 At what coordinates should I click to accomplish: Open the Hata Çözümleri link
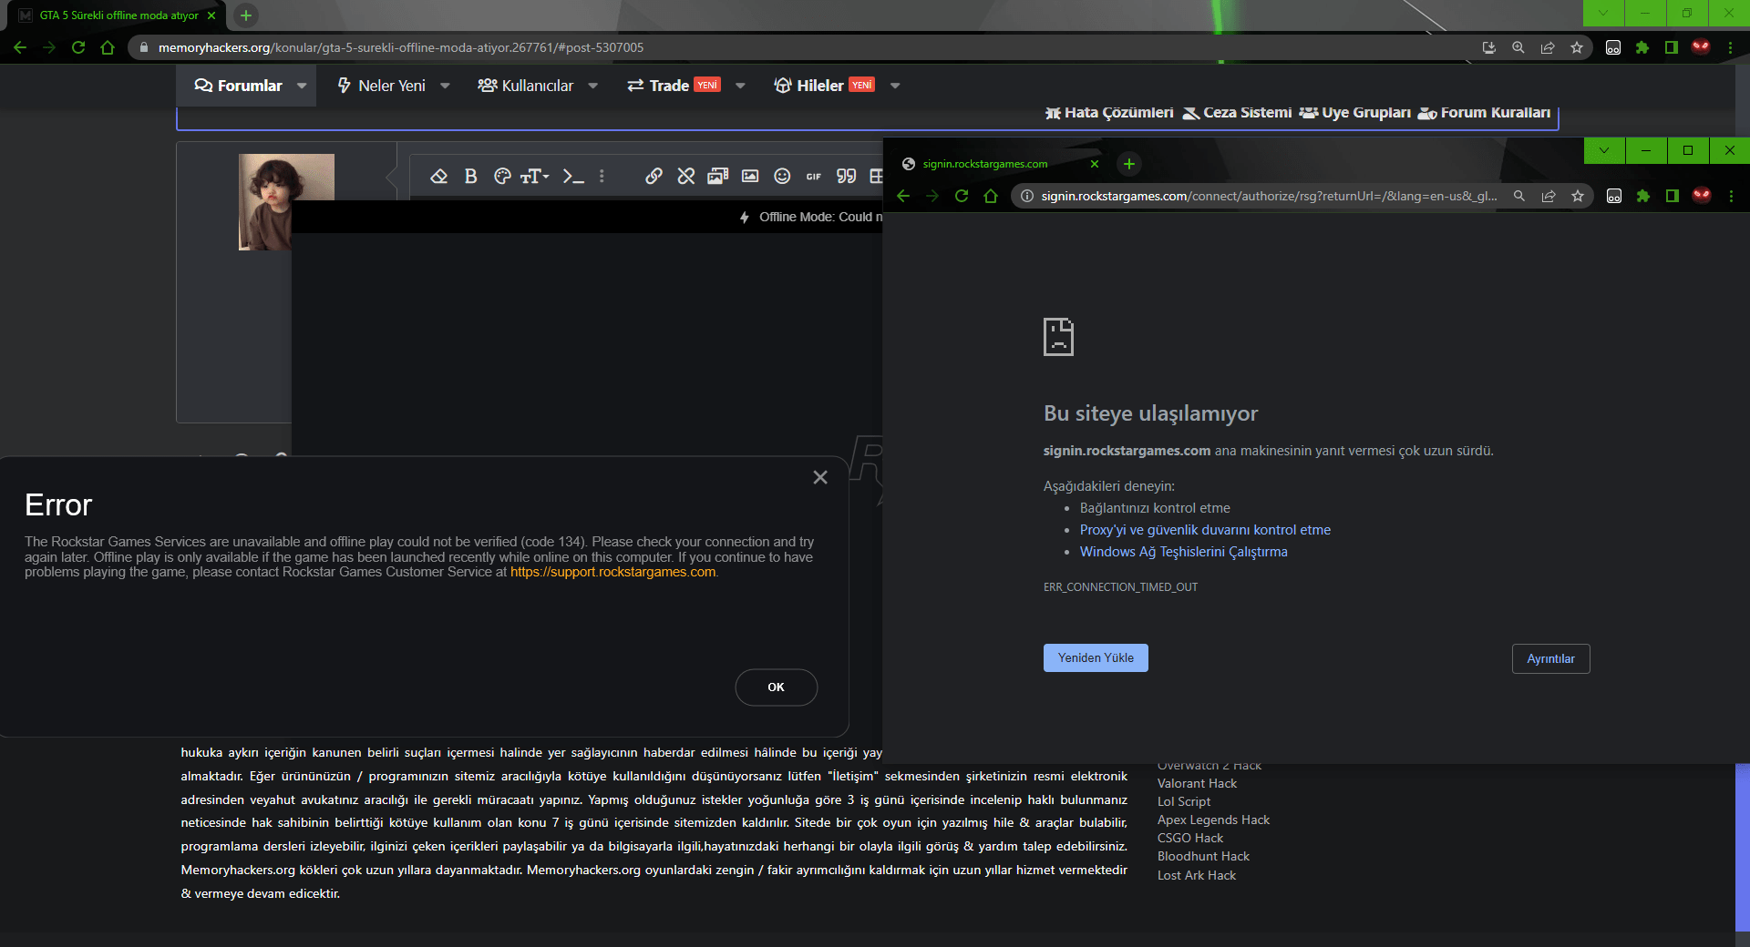click(1109, 113)
